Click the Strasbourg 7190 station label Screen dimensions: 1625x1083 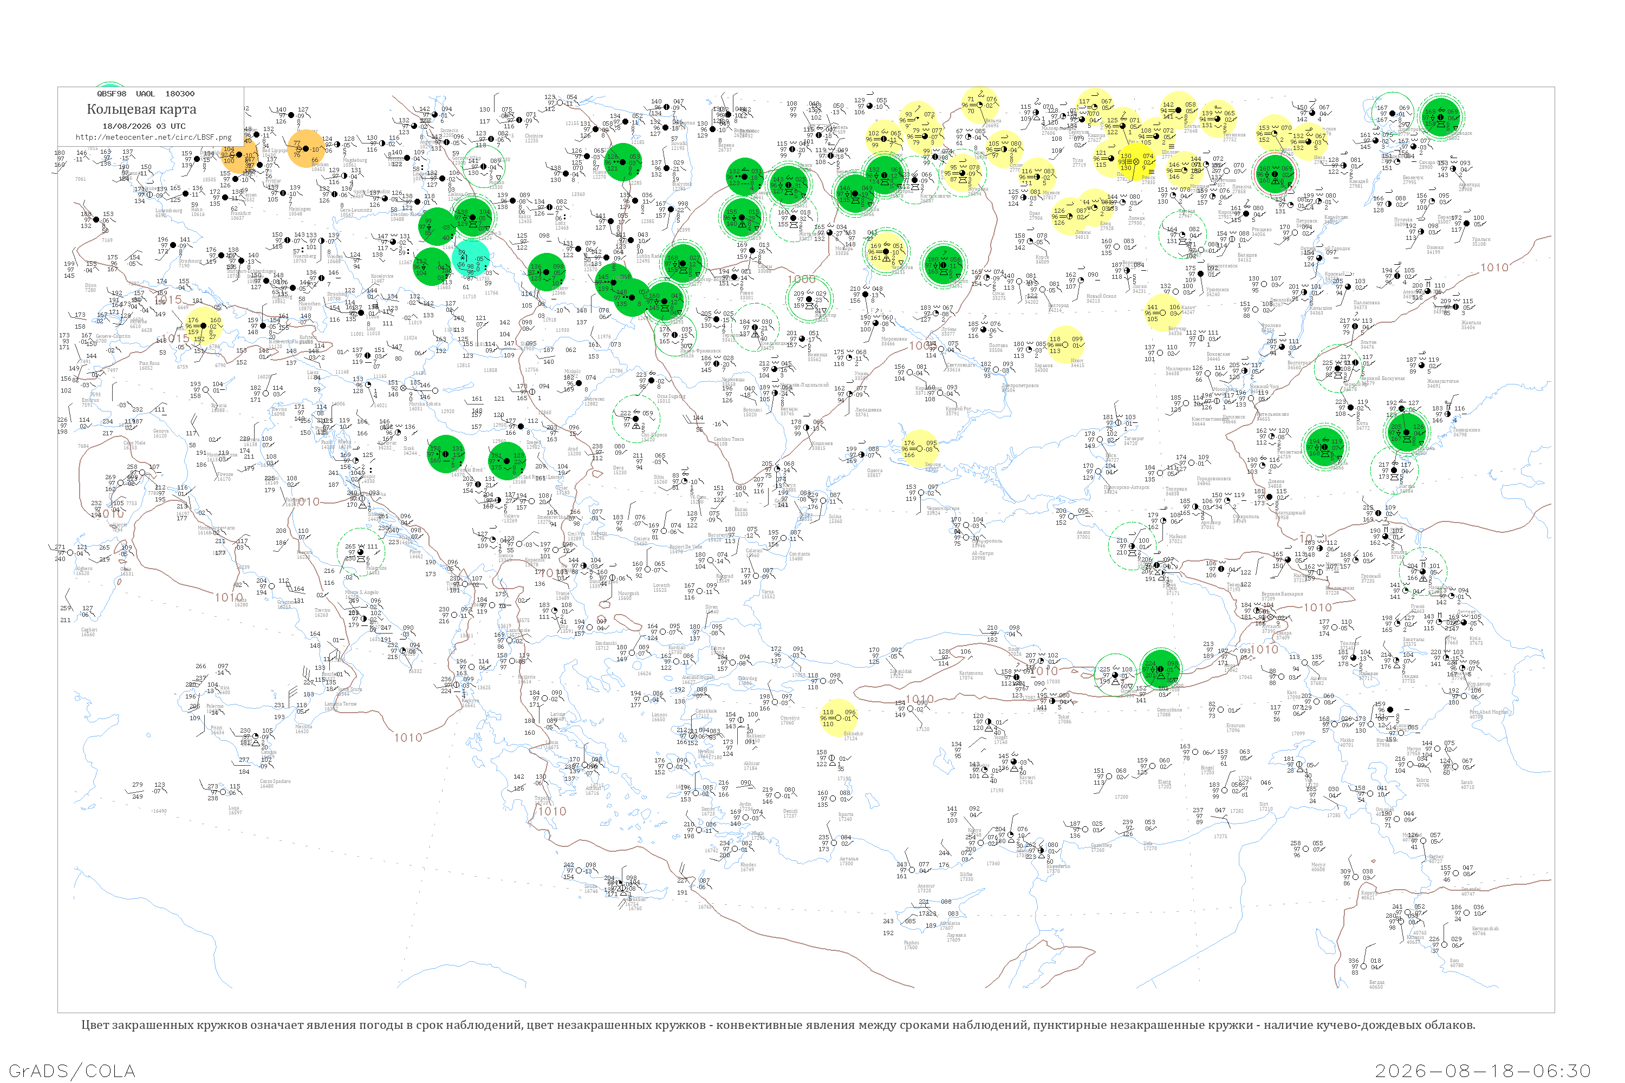click(x=191, y=263)
